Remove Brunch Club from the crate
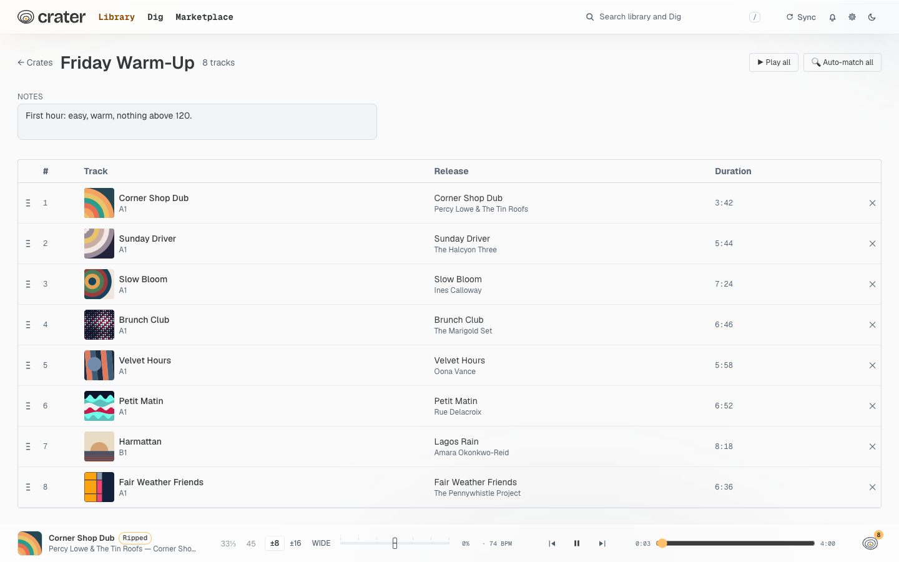The height and width of the screenshot is (562, 899). tap(872, 325)
